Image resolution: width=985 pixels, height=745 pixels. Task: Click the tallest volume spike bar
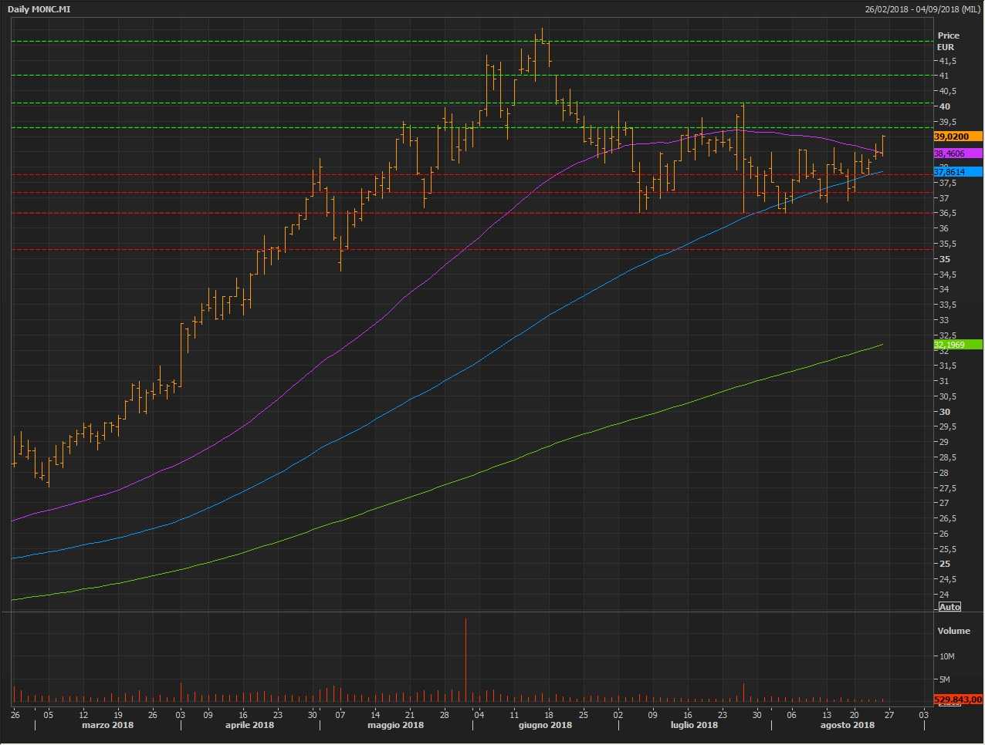465,656
